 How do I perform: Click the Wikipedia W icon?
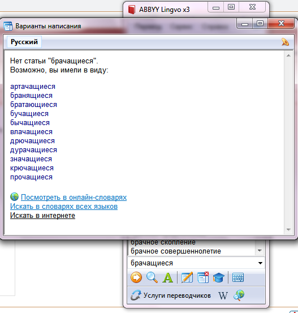coord(223,295)
